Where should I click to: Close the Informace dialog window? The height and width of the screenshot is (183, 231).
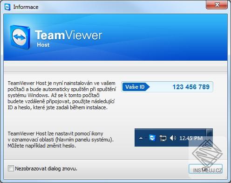pyautogui.click(x=217, y=5)
